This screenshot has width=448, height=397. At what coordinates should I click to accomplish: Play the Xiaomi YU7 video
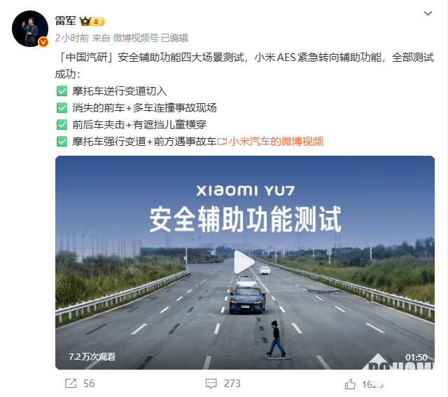(x=244, y=262)
